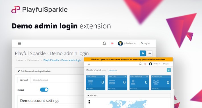Click the World Map panel heading
The height and width of the screenshot is (108, 202).
point(93,95)
